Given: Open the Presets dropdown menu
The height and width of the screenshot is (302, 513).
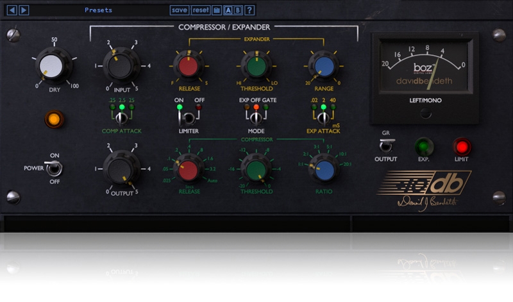Looking at the screenshot, I should 98,10.
